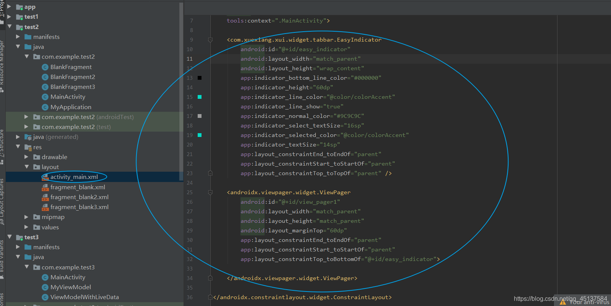Click test2 module folder icon
Screen dimensions: 611x306
click(x=19, y=27)
